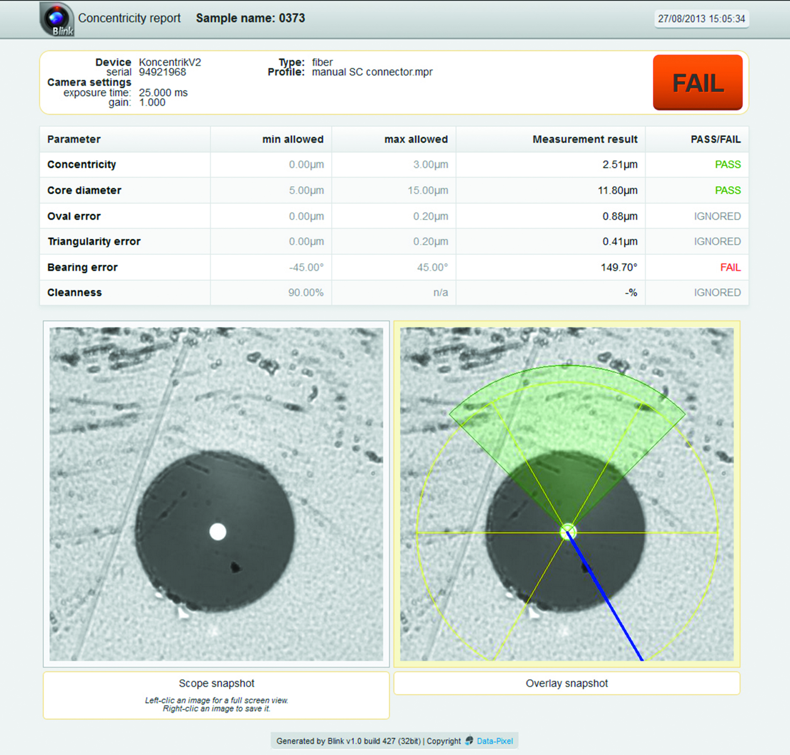Open the Overlay snapshot image full screen
The height and width of the screenshot is (755, 790).
(567, 494)
